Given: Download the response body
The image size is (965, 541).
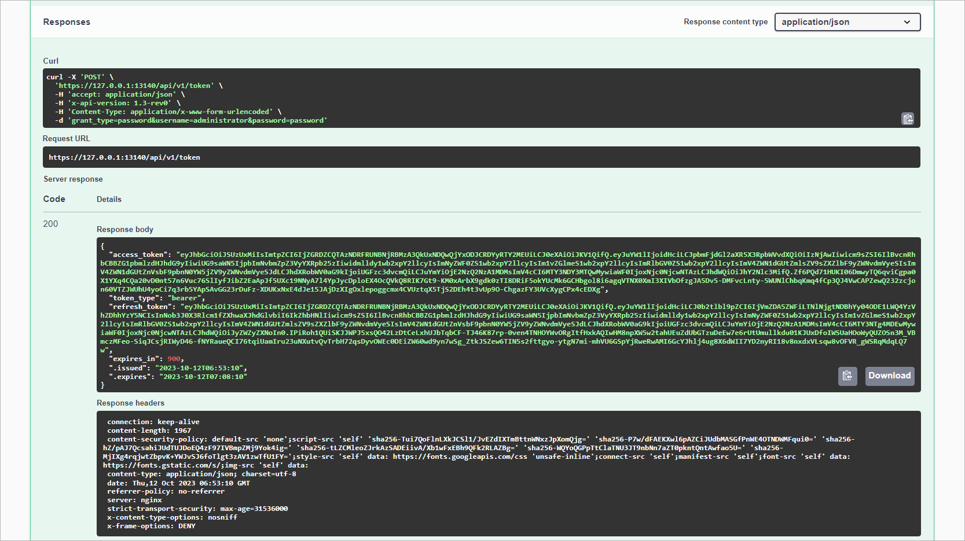Looking at the screenshot, I should [x=890, y=376].
